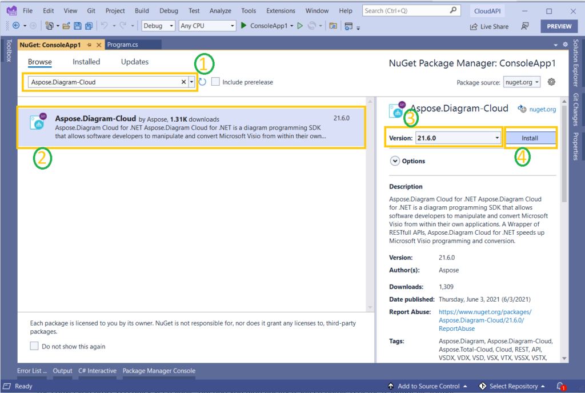Open the Debug configuration dropdown
This screenshot has width=585, height=393.
pos(158,26)
